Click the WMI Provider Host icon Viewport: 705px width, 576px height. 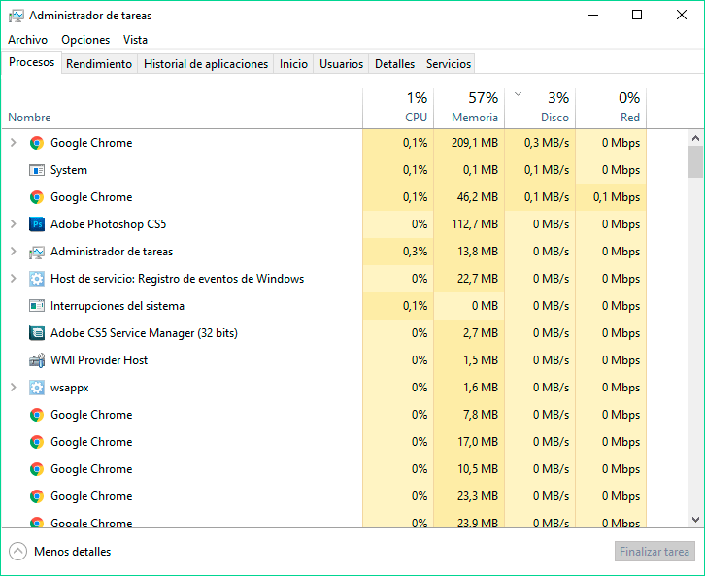click(x=37, y=360)
